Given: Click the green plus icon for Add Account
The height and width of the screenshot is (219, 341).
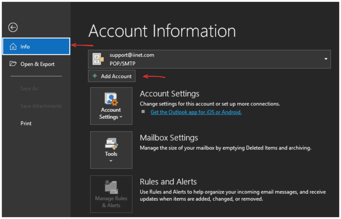Looking at the screenshot, I should point(95,76).
